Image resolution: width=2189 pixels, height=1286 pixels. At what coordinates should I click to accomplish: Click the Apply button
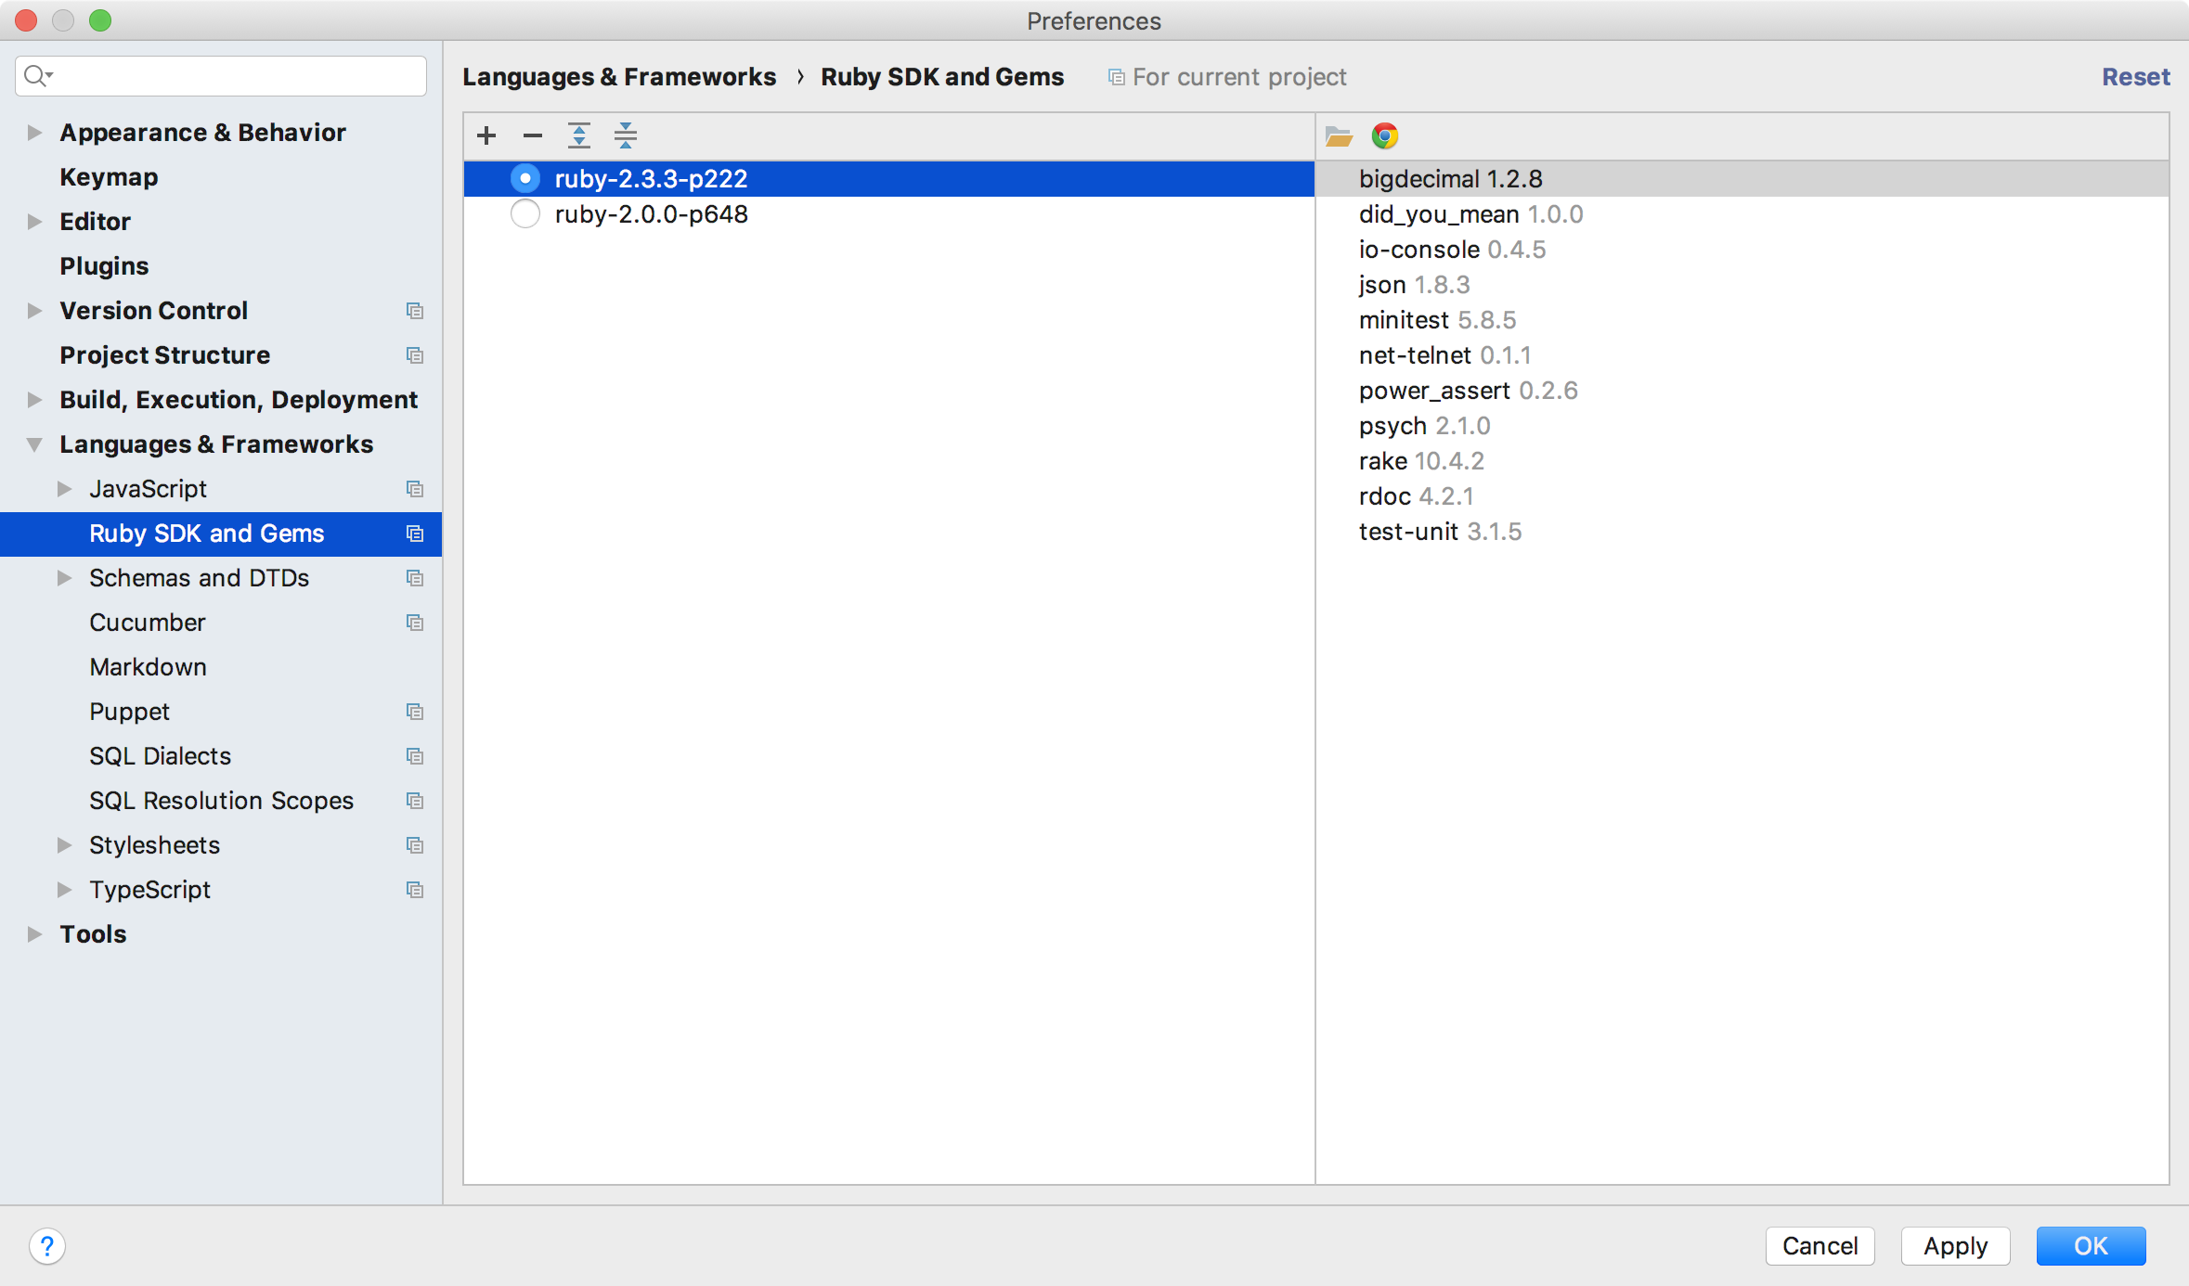point(1955,1246)
